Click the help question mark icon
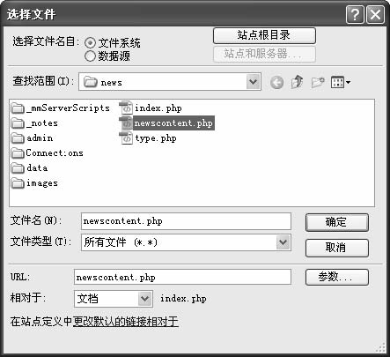 (355, 14)
